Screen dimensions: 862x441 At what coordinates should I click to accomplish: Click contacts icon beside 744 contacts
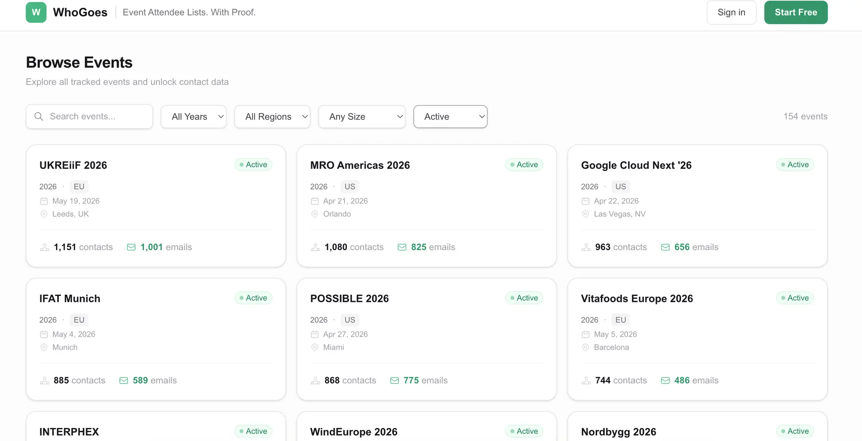[586, 380]
